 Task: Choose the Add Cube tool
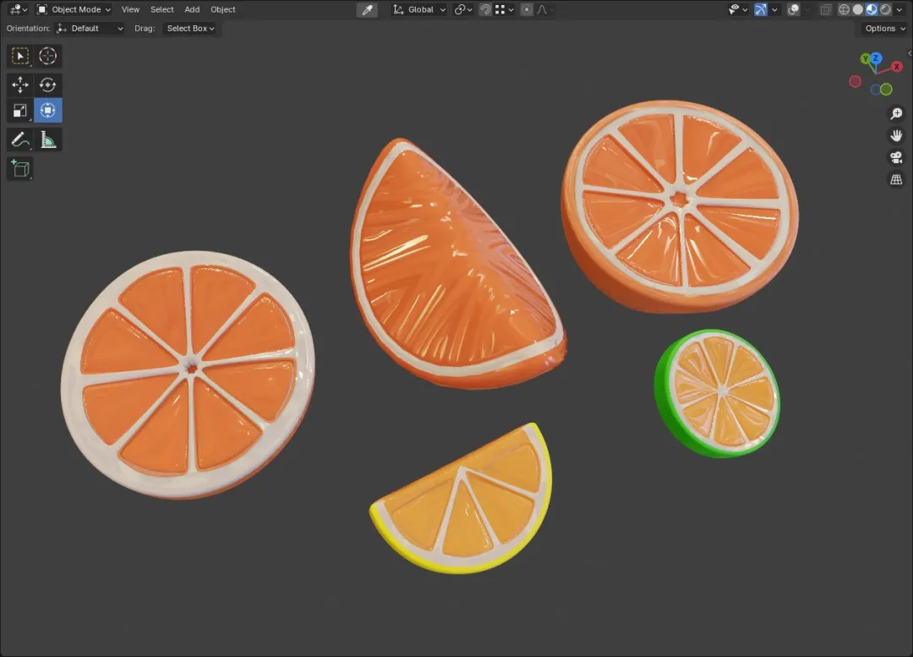tap(20, 169)
